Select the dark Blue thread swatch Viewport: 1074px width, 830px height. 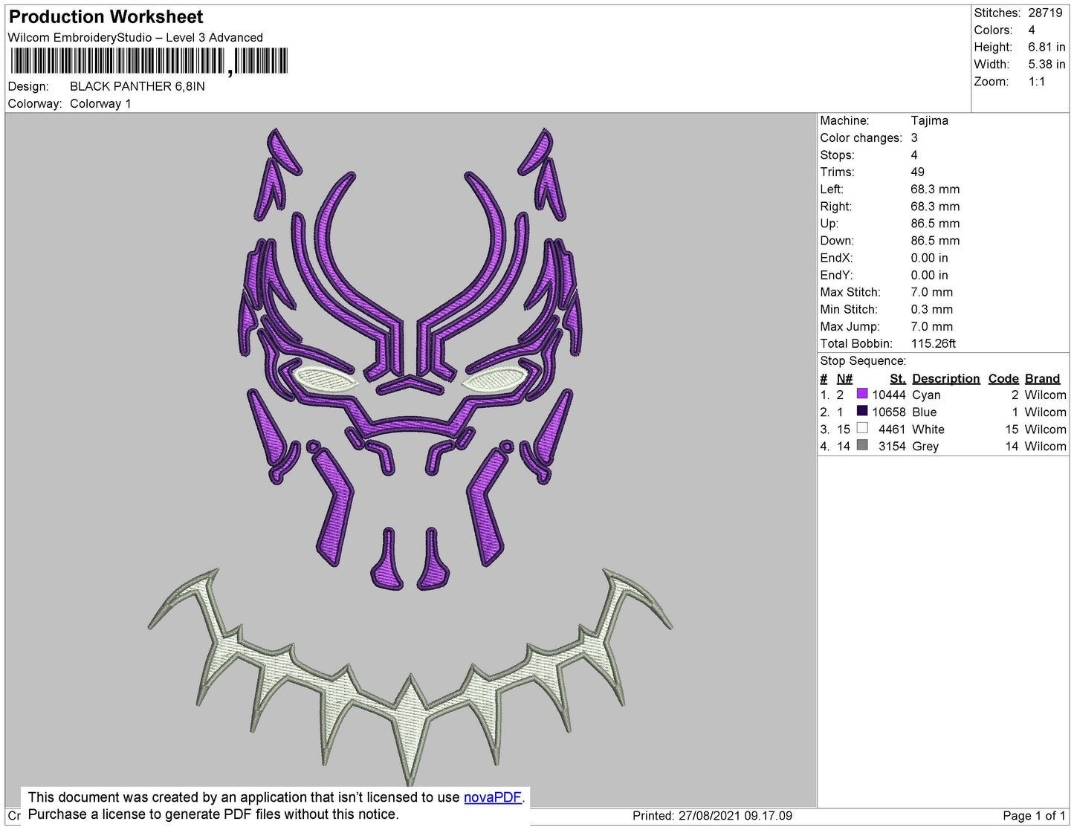(x=862, y=411)
